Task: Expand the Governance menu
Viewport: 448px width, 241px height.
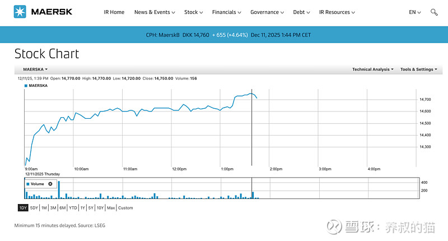Action: [267, 12]
